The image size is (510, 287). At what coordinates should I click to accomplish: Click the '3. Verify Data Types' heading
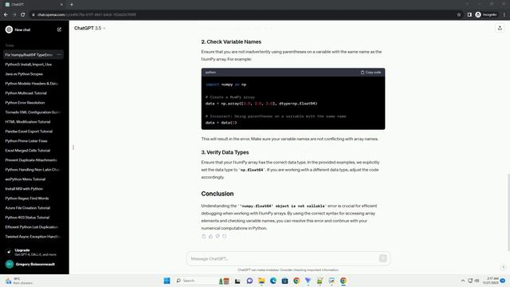click(x=225, y=152)
